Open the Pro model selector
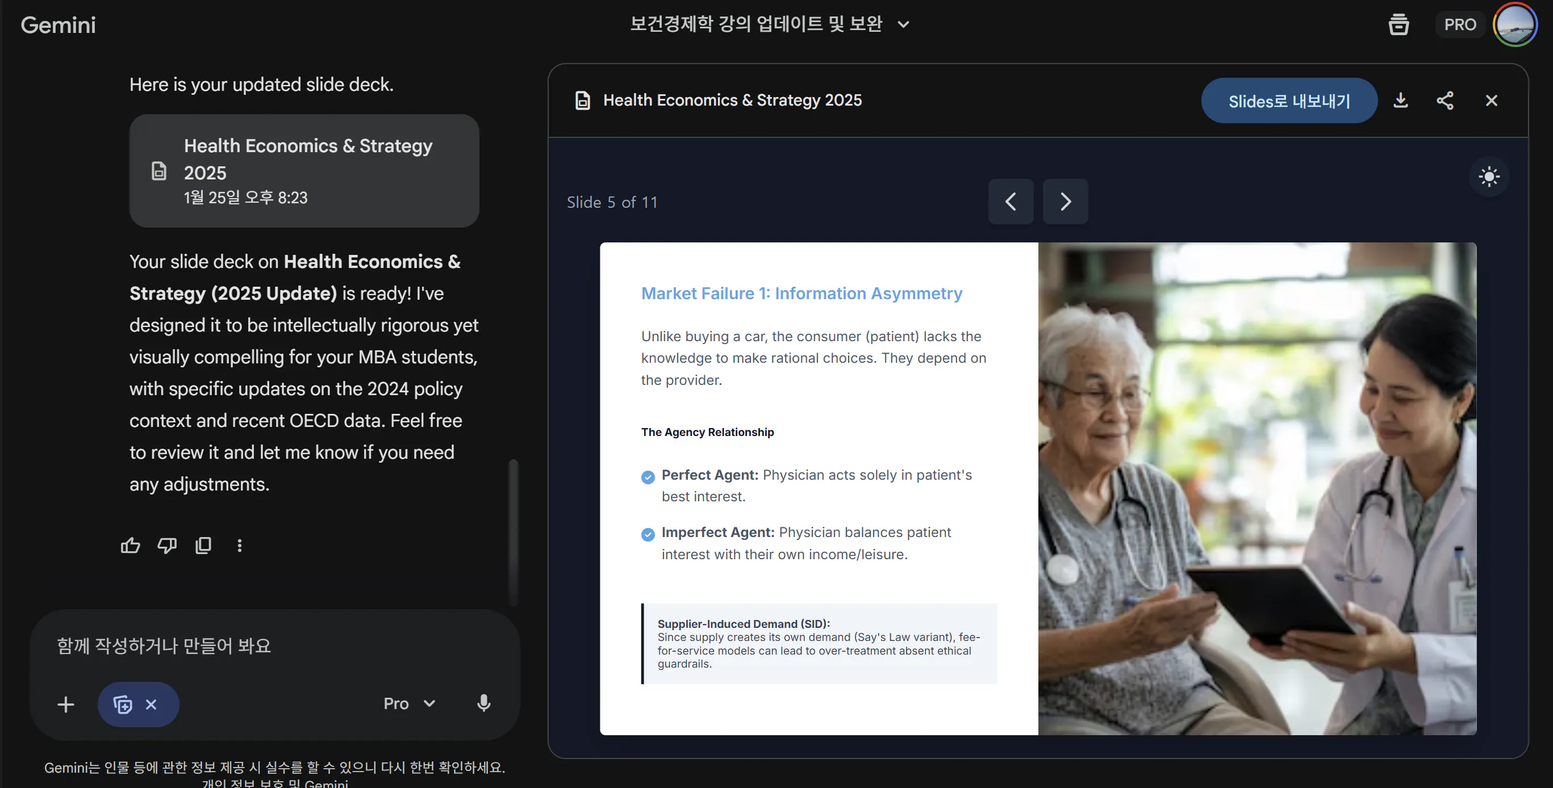Screen dimensions: 1553x788 (410, 703)
